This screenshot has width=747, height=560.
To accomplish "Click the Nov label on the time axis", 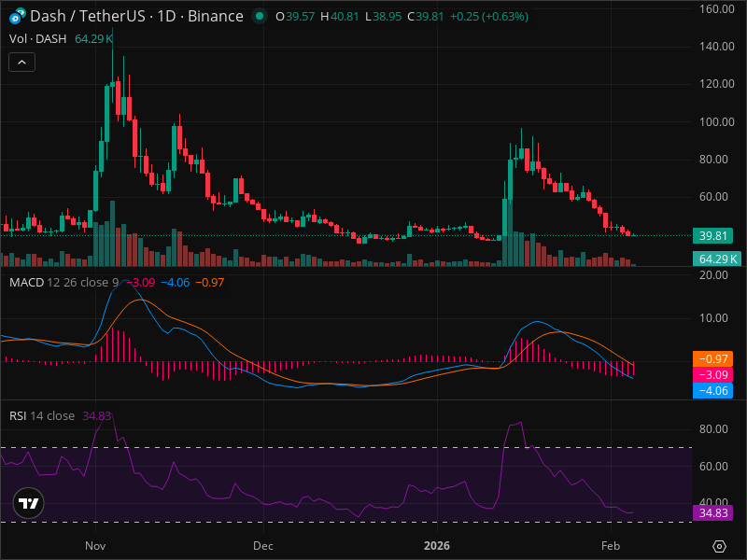I will click(x=95, y=546).
